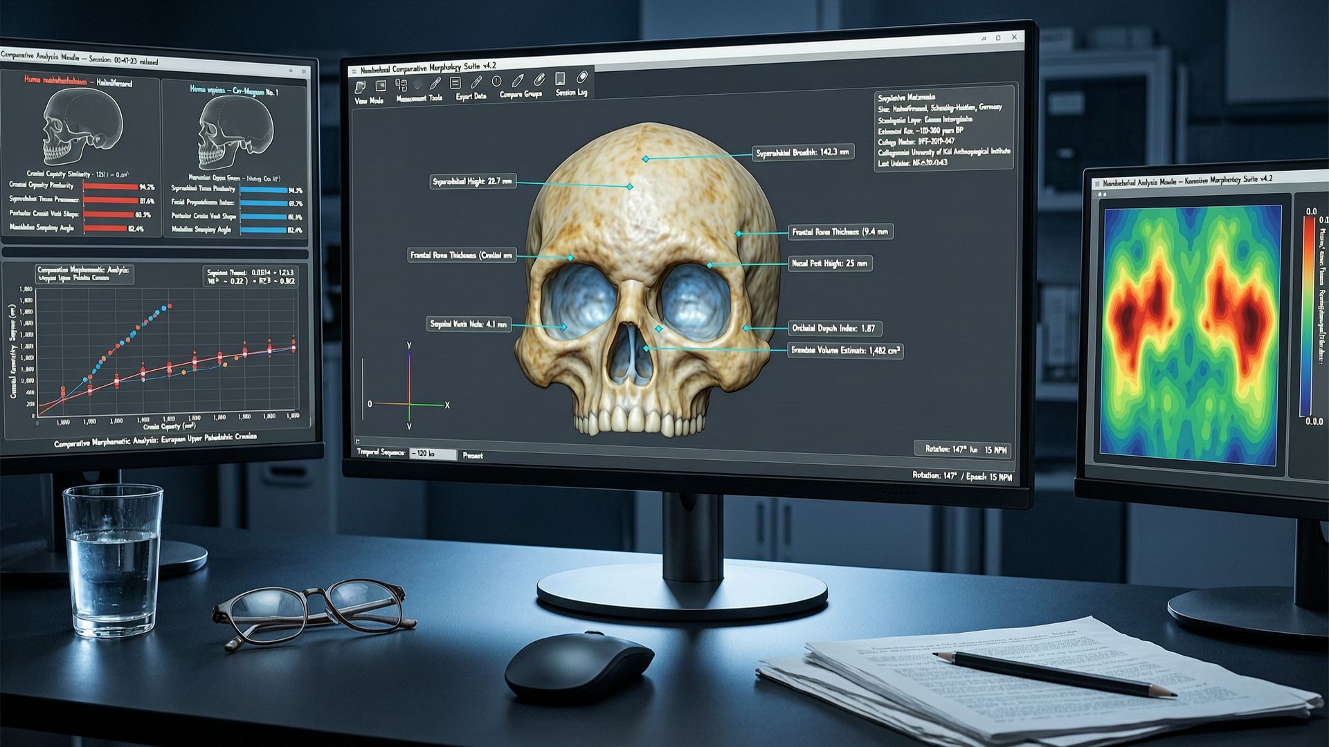Click the Session Log document icon
This screenshot has width=1329, height=747.
[560, 78]
